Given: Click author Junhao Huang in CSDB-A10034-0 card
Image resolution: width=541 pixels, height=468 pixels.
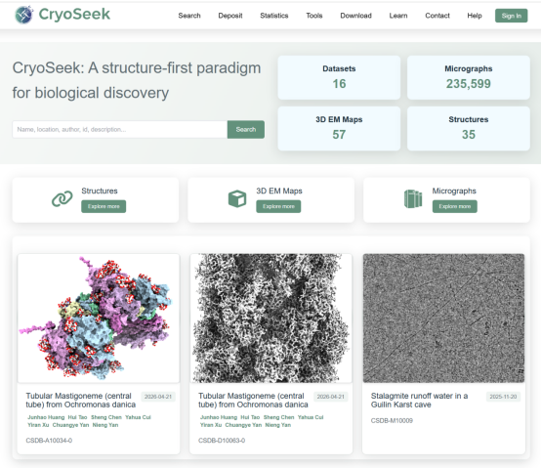Looking at the screenshot, I should 46,417.
